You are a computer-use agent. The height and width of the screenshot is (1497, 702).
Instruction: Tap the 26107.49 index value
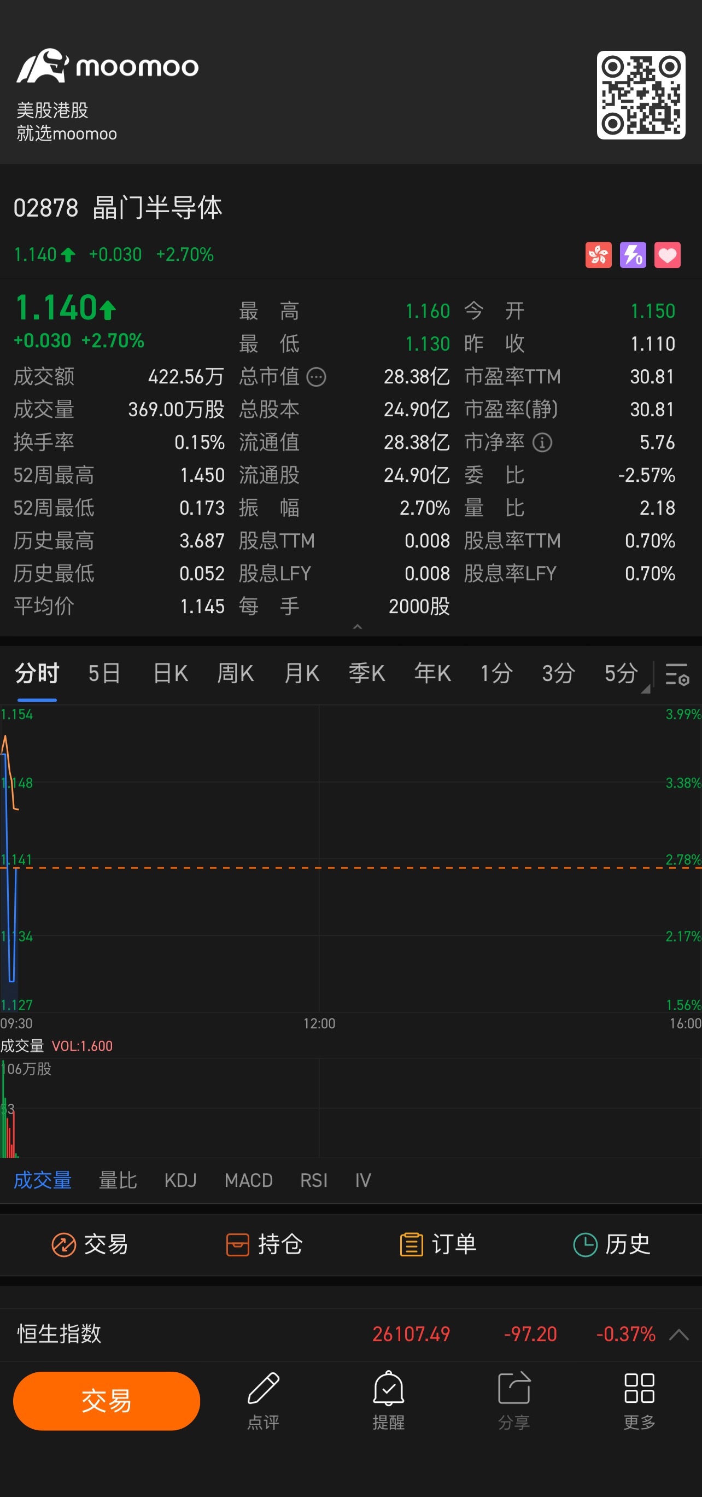411,1333
